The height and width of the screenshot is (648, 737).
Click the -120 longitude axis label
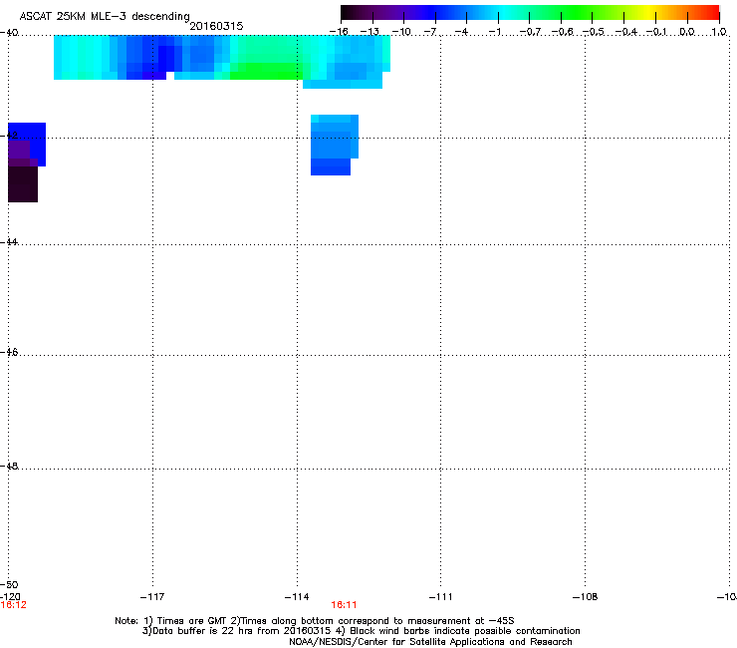click(x=10, y=596)
